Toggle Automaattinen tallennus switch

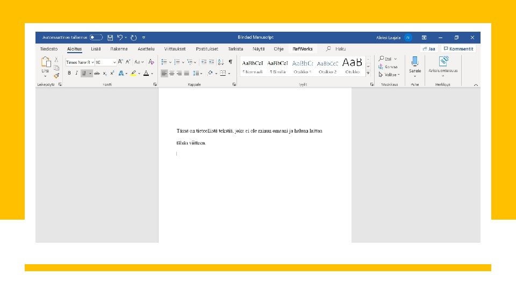[96, 38]
